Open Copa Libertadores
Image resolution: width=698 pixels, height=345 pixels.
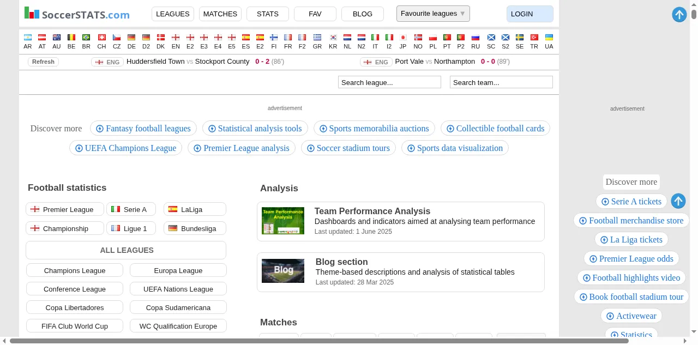click(75, 307)
